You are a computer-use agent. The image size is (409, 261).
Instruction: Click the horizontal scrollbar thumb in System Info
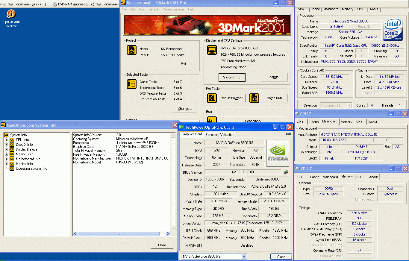pos(119,234)
